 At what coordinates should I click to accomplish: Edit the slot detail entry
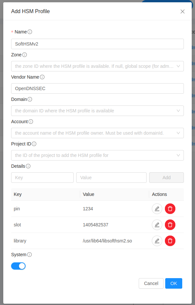click(157, 225)
